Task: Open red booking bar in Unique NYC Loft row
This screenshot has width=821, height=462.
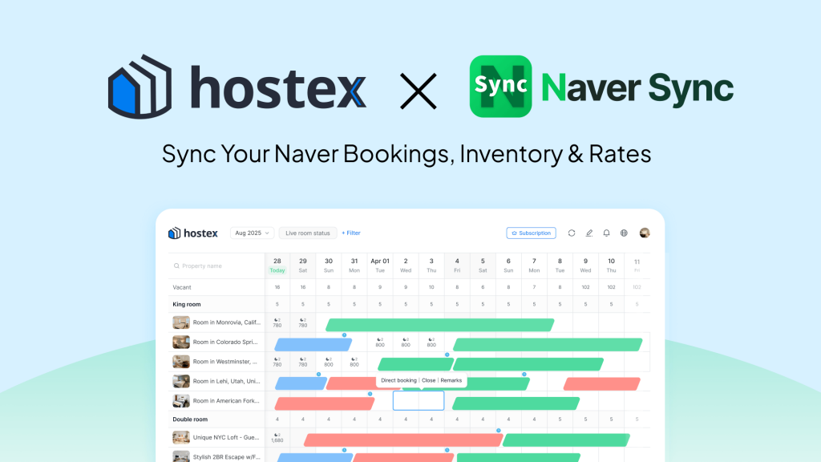Action: (x=404, y=440)
